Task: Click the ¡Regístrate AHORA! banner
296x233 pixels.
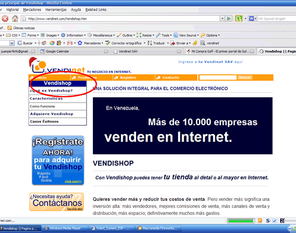Action: point(58,160)
